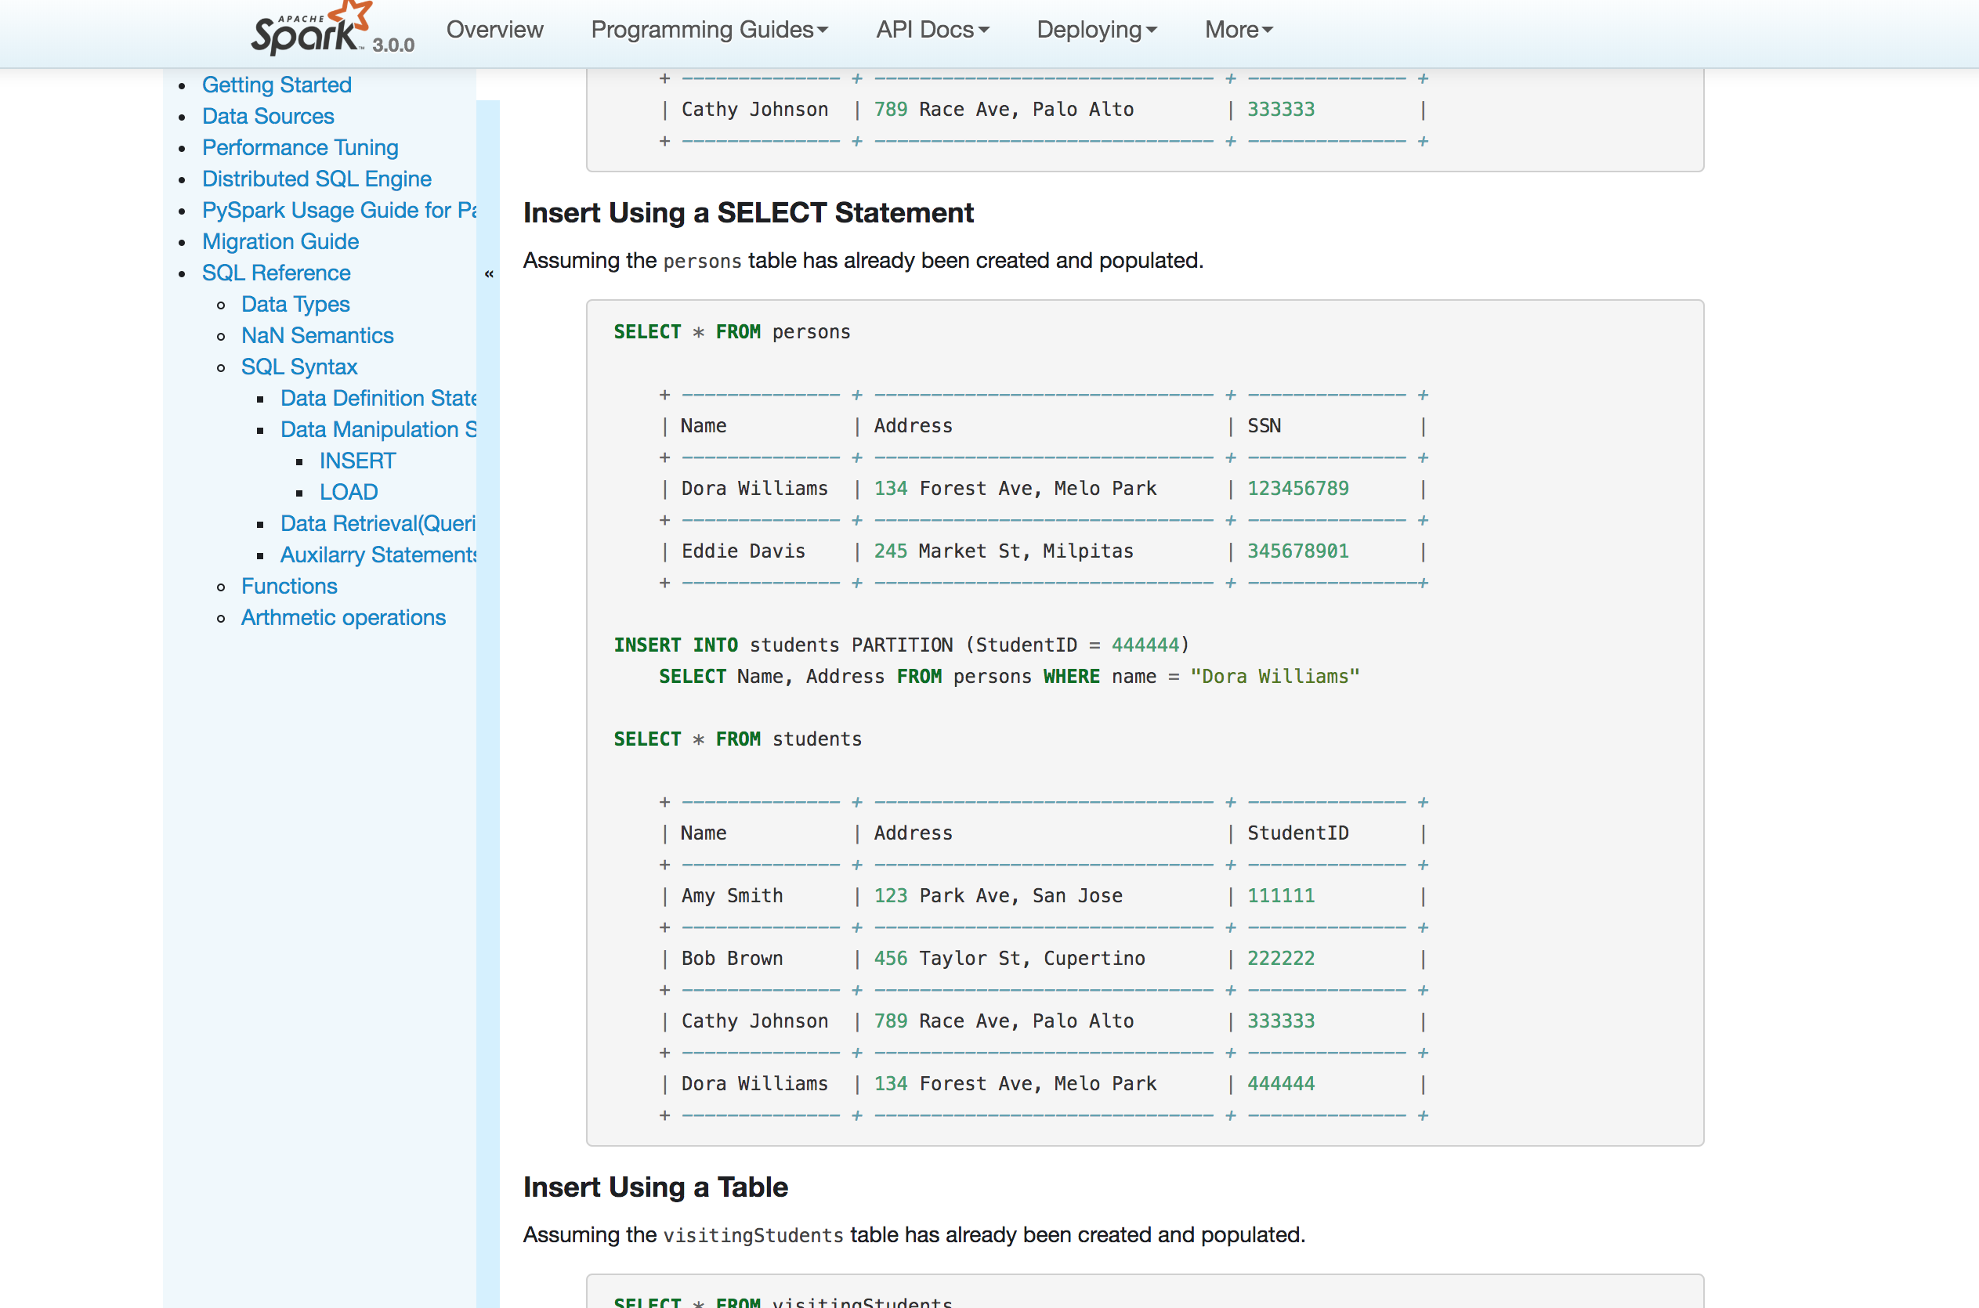Image resolution: width=1979 pixels, height=1308 pixels.
Task: Open Arthmetic operations link
Action: coord(343,617)
